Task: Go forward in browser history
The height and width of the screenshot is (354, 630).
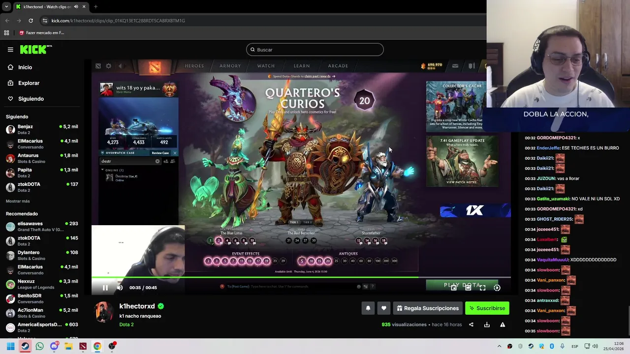Action: point(19,21)
